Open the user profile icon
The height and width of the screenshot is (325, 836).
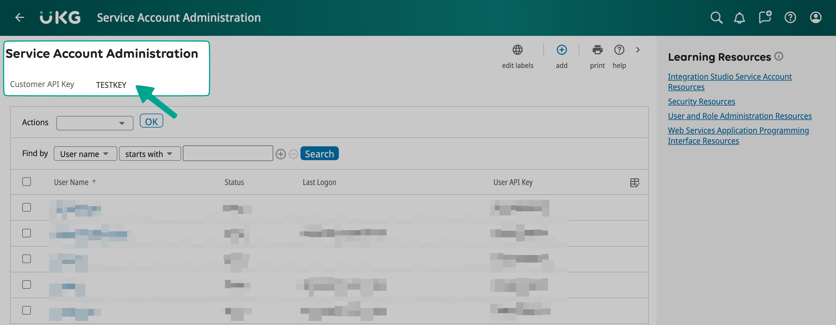tap(815, 18)
